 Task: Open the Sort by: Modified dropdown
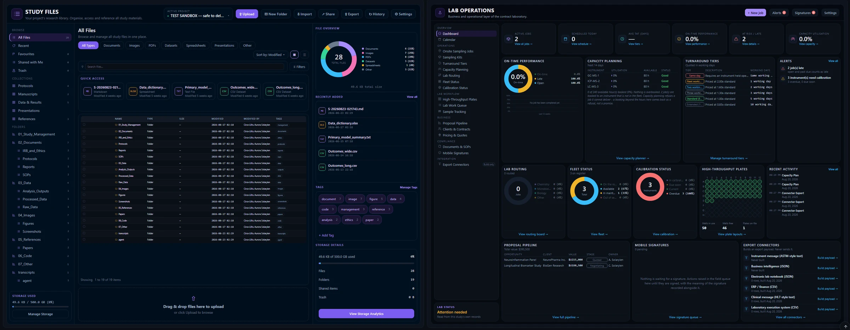270,55
